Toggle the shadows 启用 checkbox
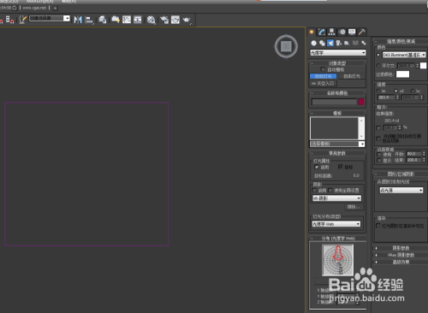 point(315,190)
